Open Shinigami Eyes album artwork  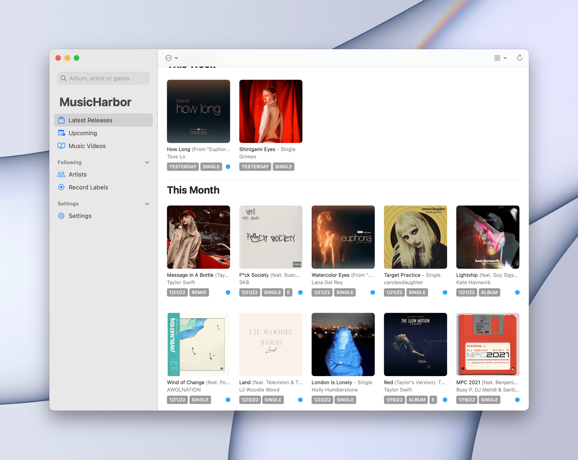pyautogui.click(x=271, y=111)
